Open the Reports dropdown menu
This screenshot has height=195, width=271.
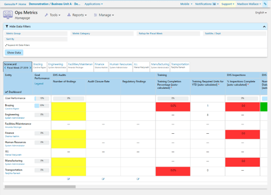[77, 15]
